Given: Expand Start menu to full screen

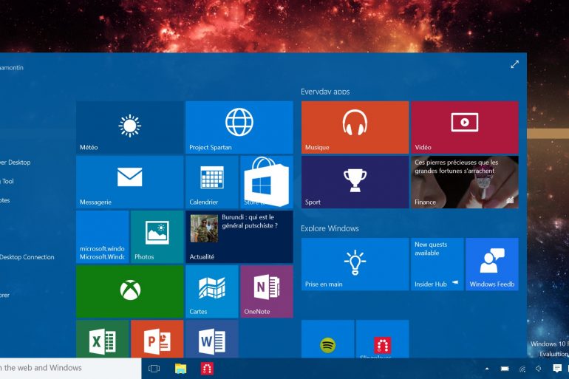Looking at the screenshot, I should click(x=514, y=64).
